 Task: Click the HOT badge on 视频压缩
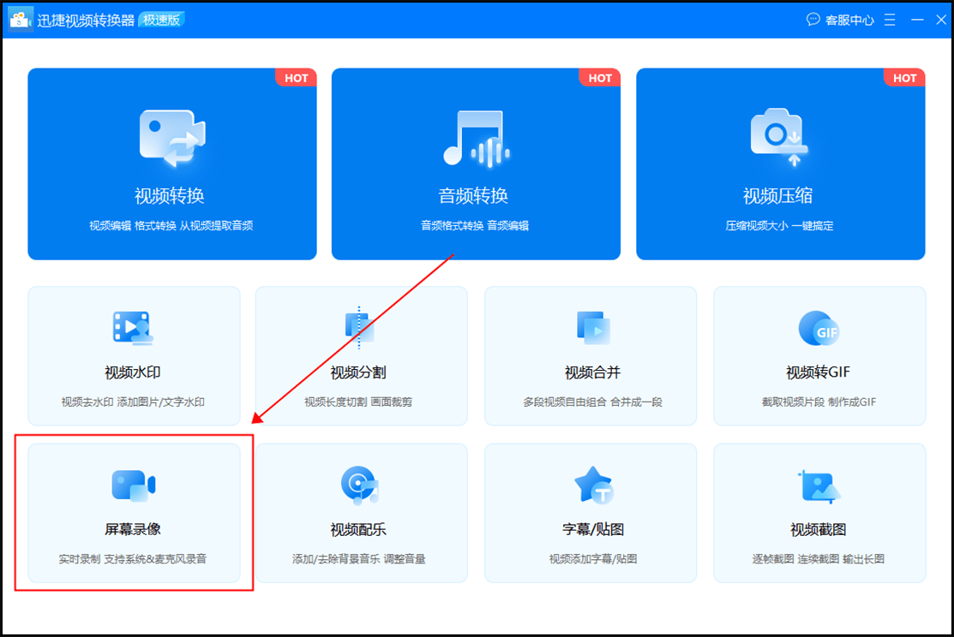coord(905,78)
